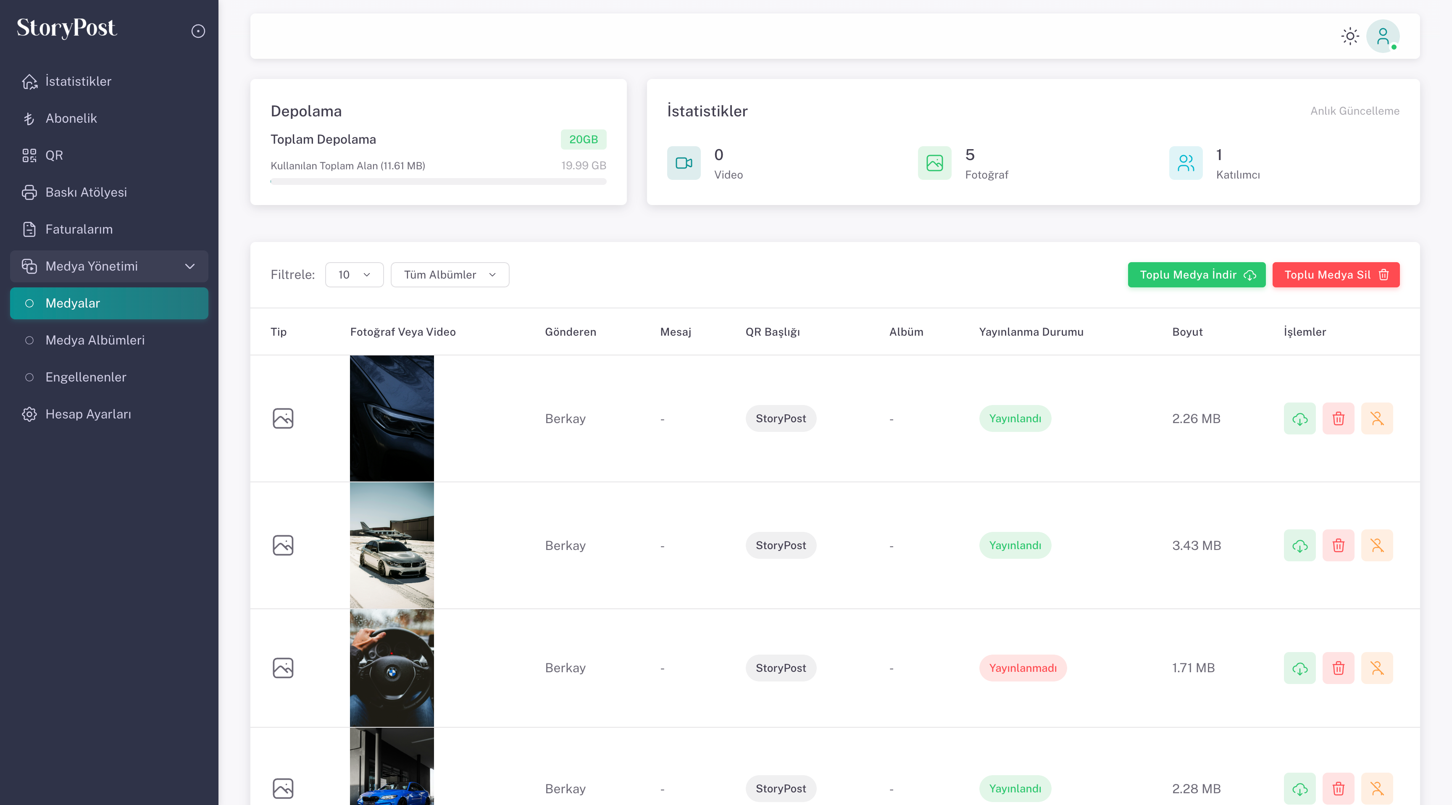Toggle sidebar pin circle next to StoryPost logo
Image resolution: width=1452 pixels, height=805 pixels.
click(x=198, y=31)
